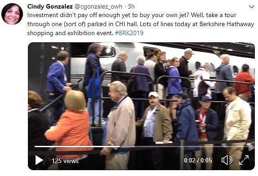The width and height of the screenshot is (258, 176).
Task: Play the embedded tweet video
Action: pyautogui.click(x=39, y=160)
